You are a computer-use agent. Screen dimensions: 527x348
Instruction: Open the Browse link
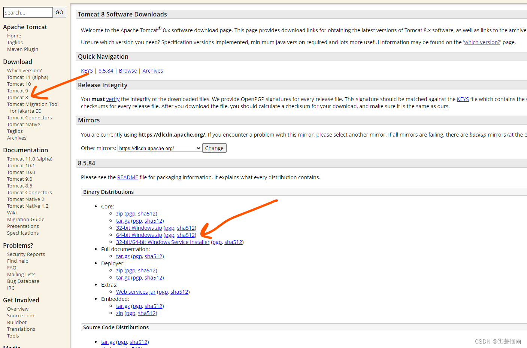pos(128,71)
